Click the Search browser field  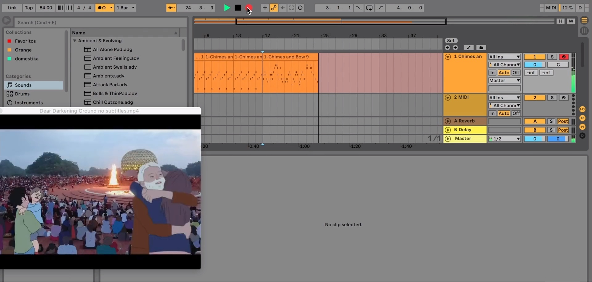(101, 22)
